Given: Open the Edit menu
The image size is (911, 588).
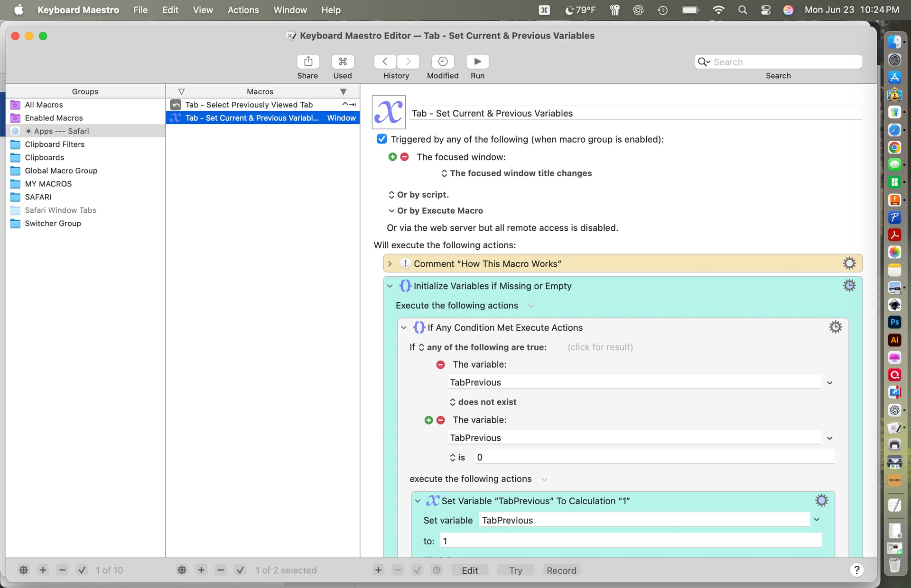Looking at the screenshot, I should click(170, 10).
